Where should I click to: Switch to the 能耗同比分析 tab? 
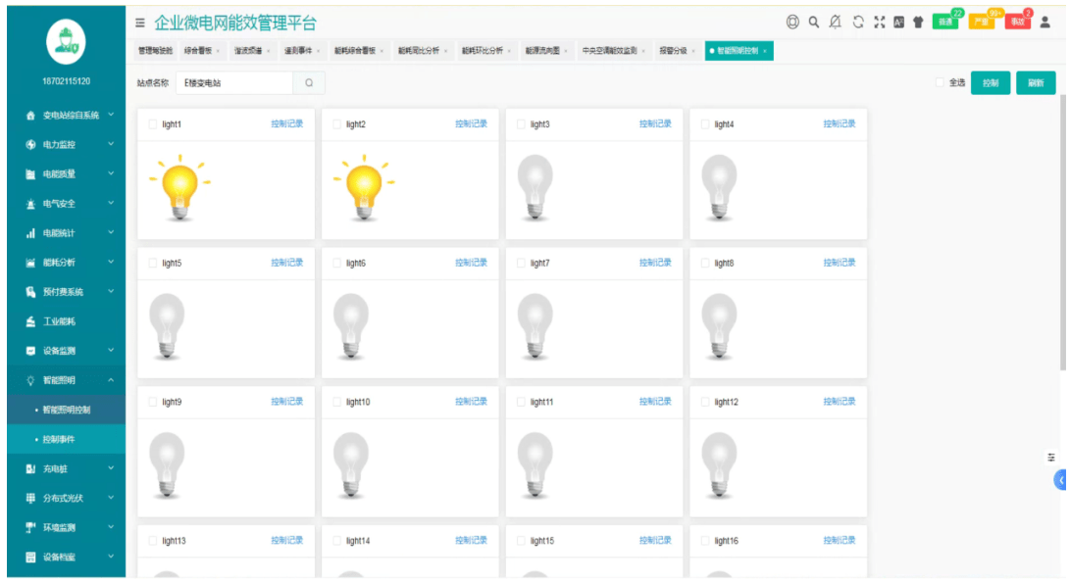(423, 50)
